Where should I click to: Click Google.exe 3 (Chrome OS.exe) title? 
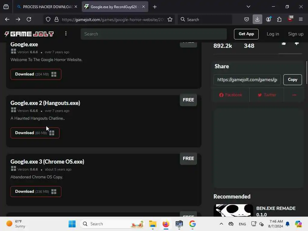click(47, 162)
